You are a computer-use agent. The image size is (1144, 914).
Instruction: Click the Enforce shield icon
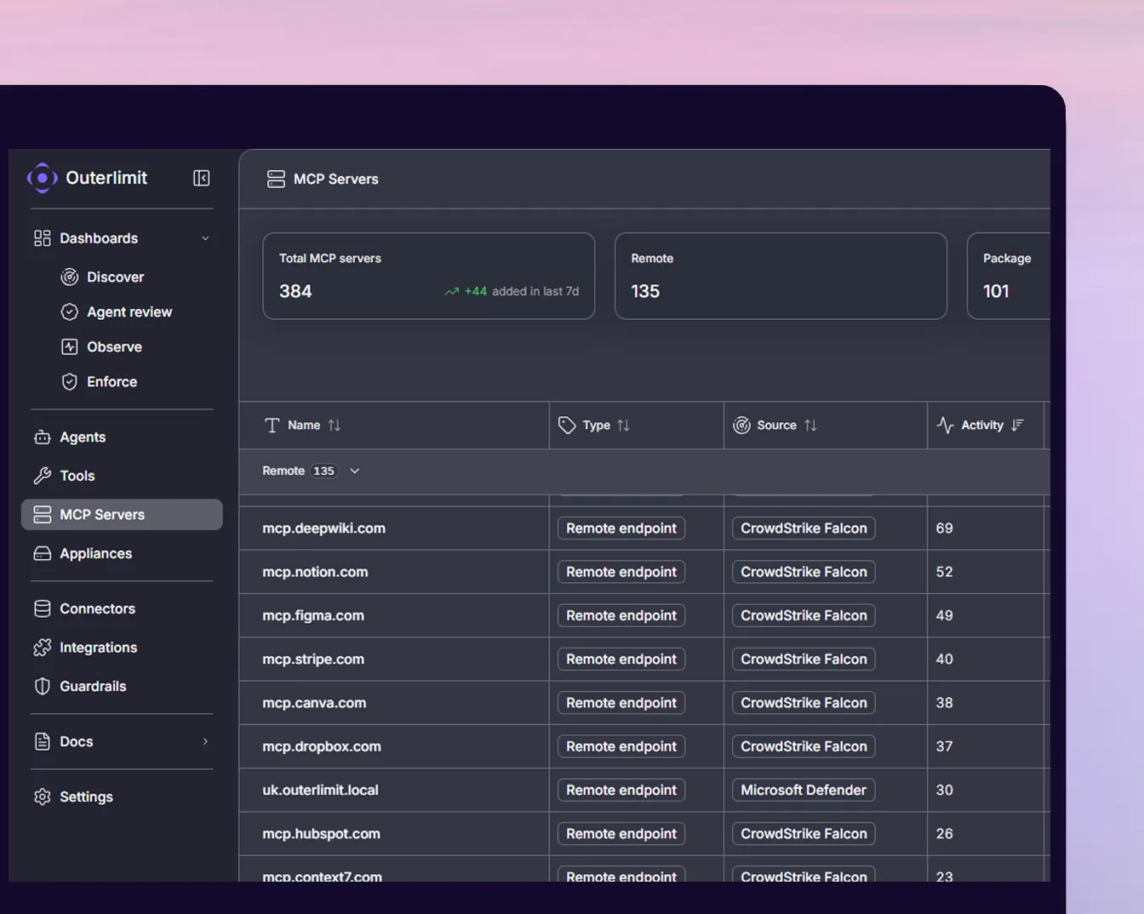pos(70,381)
